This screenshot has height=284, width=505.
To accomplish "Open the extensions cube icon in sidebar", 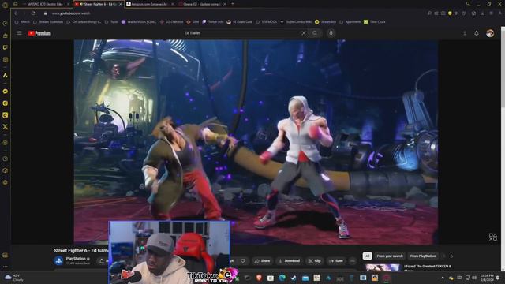I will 6,170.
